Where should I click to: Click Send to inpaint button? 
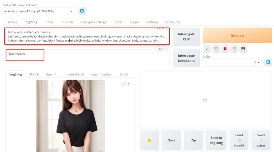pos(239,140)
